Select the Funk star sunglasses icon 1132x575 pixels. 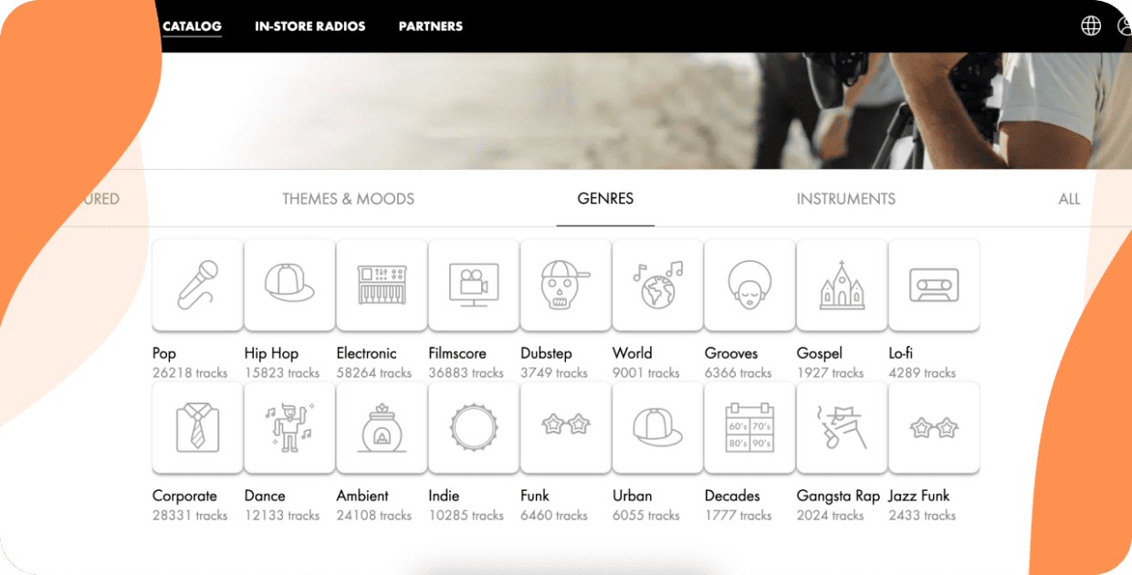pyautogui.click(x=565, y=426)
